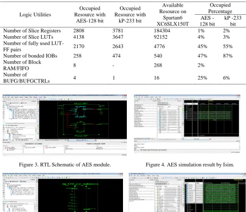Select the caption "Figure 3. RTL Schematic of AES module."
246x212 pixels.
pos(65,164)
